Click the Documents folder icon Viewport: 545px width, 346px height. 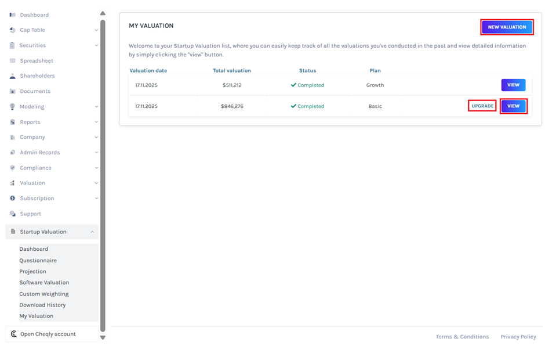tap(13, 91)
